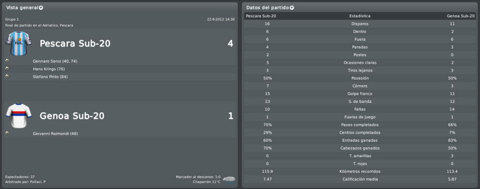
Task: Expand the Datos del partido dropdown arrow
Action: tap(292, 7)
